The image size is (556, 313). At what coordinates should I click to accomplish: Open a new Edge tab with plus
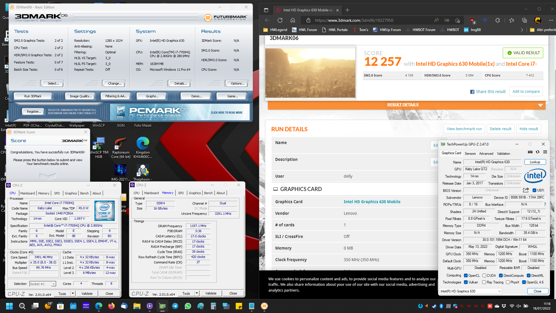(347, 10)
